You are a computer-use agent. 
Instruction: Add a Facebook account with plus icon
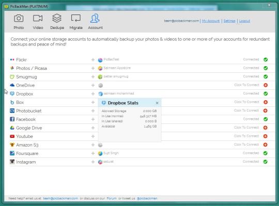pyautogui.click(x=93, y=119)
